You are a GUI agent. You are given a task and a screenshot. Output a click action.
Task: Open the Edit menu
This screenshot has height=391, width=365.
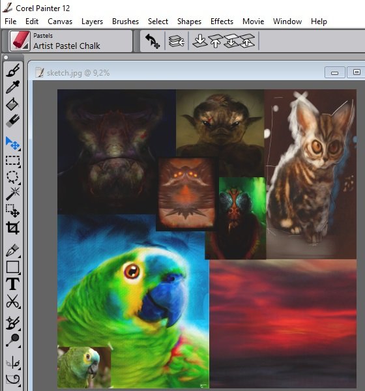[32, 22]
